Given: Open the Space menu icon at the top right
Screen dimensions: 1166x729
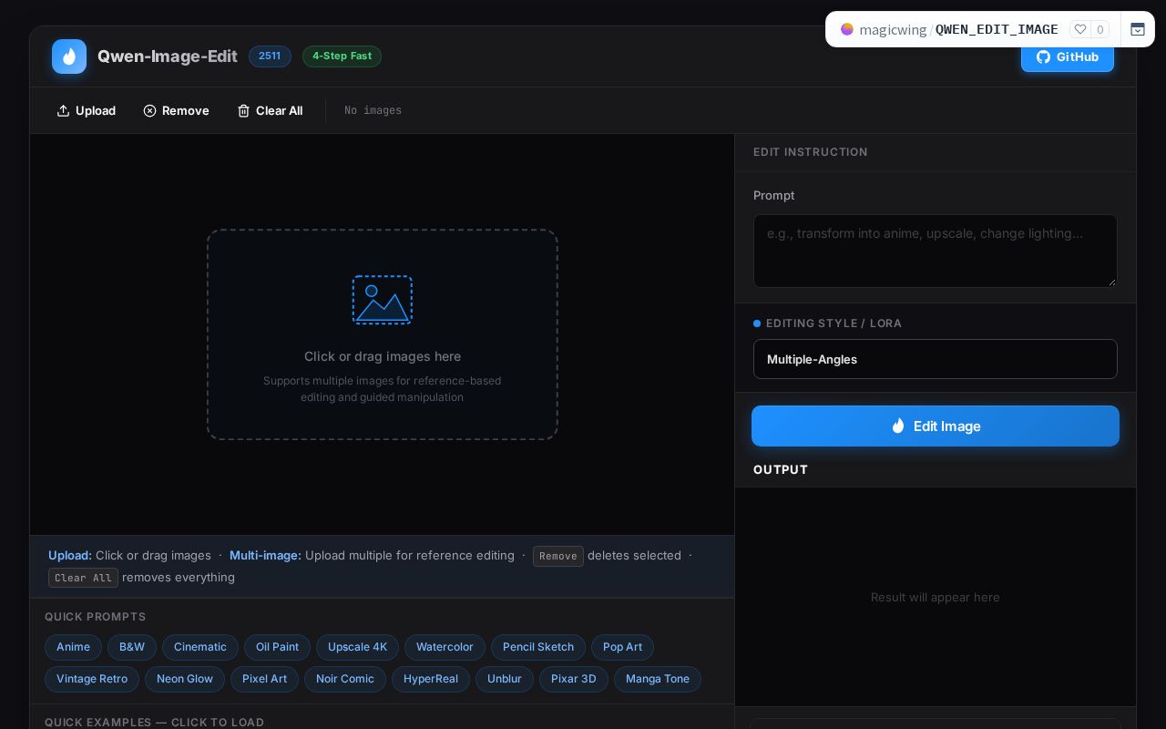Looking at the screenshot, I should [1138, 29].
